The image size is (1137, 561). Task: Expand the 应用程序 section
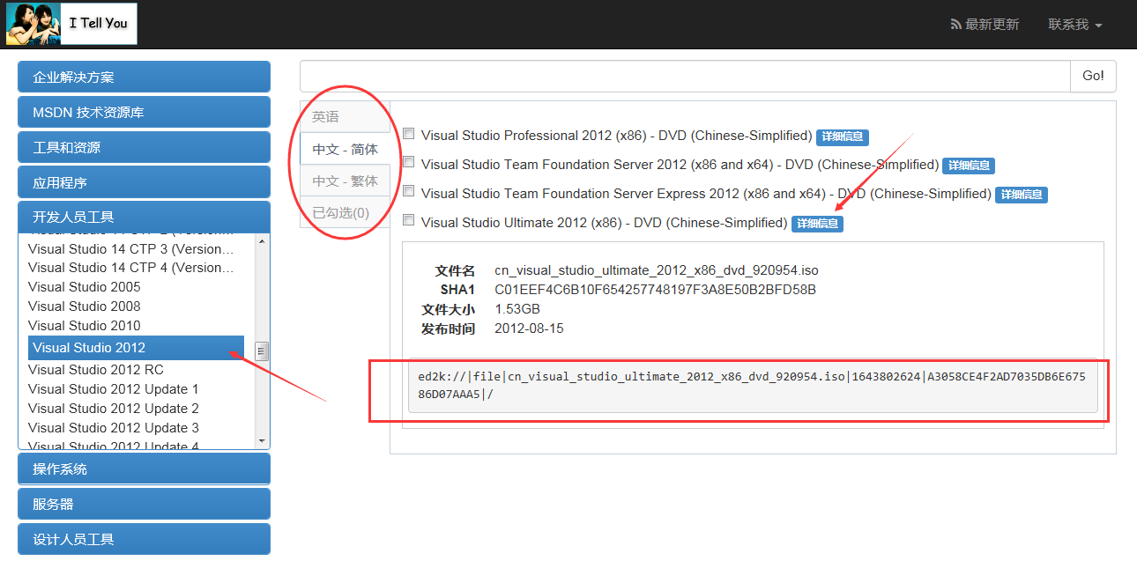pos(144,182)
